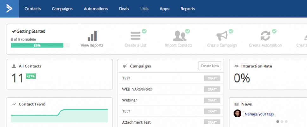The height and width of the screenshot is (127, 307).
Task: Click the Create New campaign button
Action: coord(210,66)
